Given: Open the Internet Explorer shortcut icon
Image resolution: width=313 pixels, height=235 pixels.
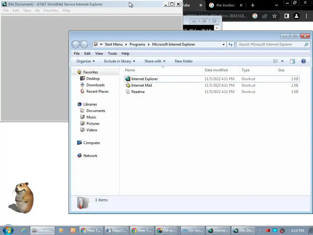Looking at the screenshot, I should [x=128, y=79].
